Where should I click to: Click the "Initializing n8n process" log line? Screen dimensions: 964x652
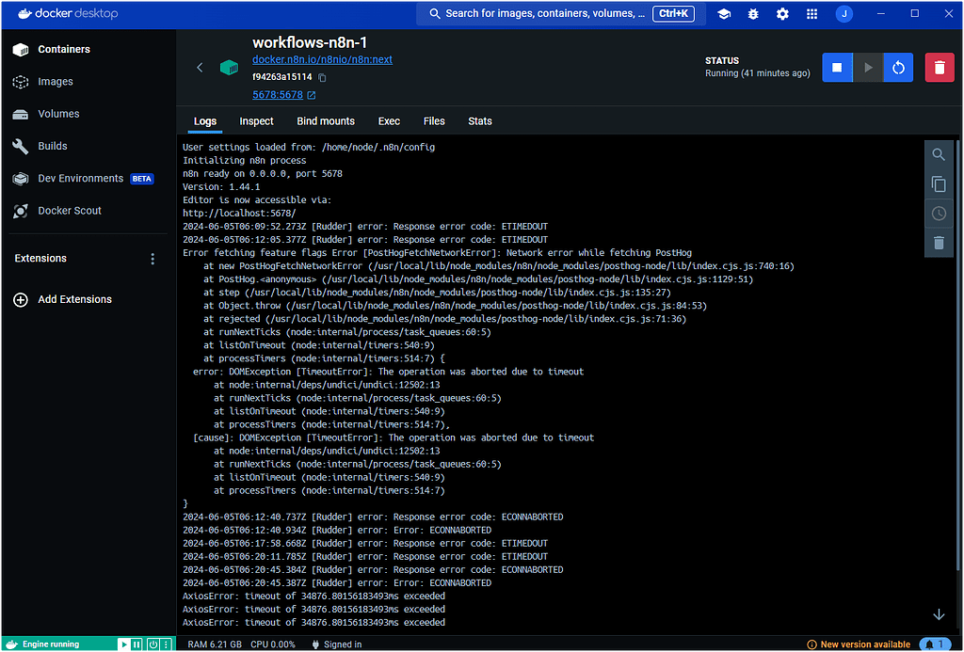click(244, 160)
